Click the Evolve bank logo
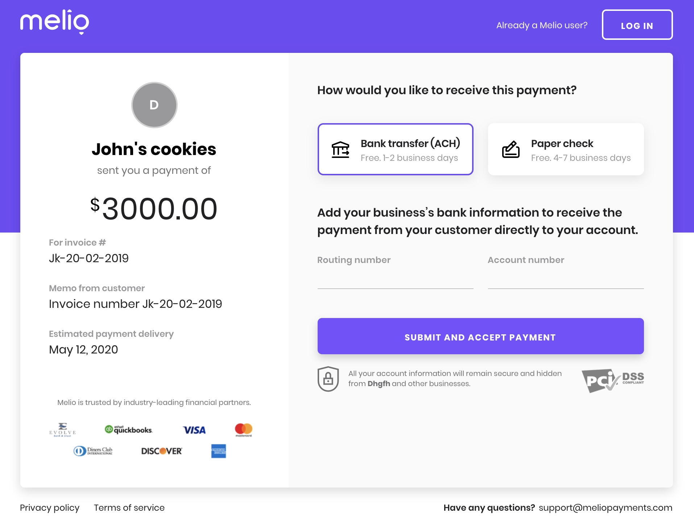The width and height of the screenshot is (694, 531). tap(63, 430)
